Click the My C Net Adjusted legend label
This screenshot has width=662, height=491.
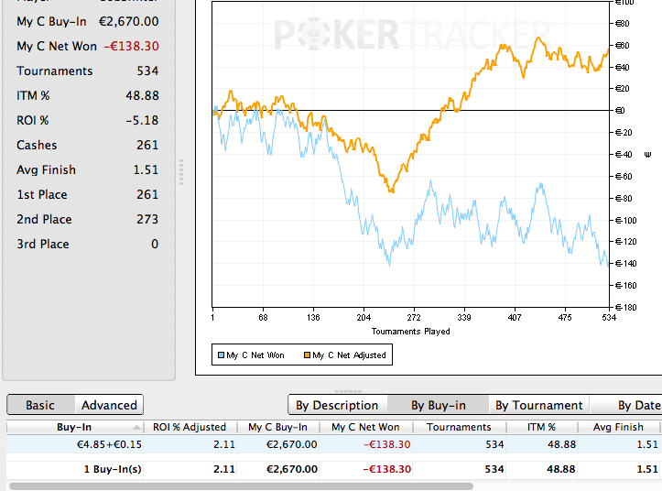pyautogui.click(x=349, y=355)
